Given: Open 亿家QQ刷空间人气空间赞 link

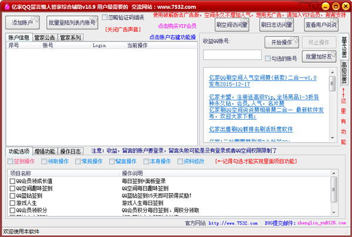Looking at the screenshot, I should click(262, 81).
